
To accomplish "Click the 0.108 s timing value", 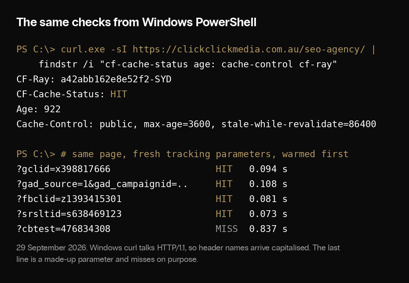I will pos(268,184).
